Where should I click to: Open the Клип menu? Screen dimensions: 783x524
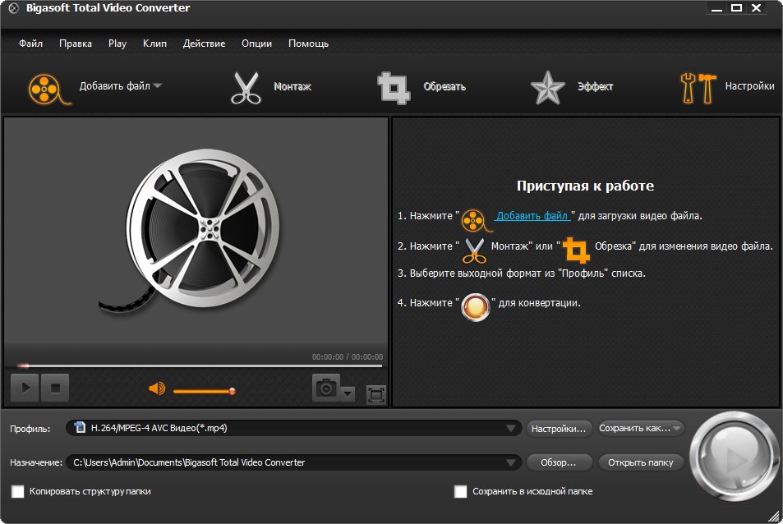[x=154, y=44]
